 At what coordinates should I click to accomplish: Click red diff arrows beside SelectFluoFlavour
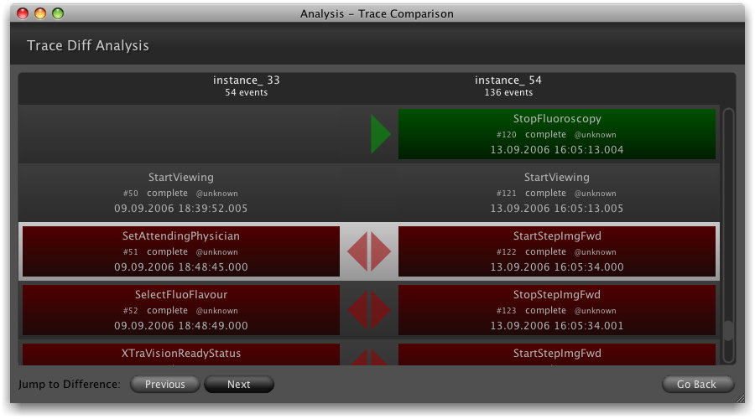point(369,310)
